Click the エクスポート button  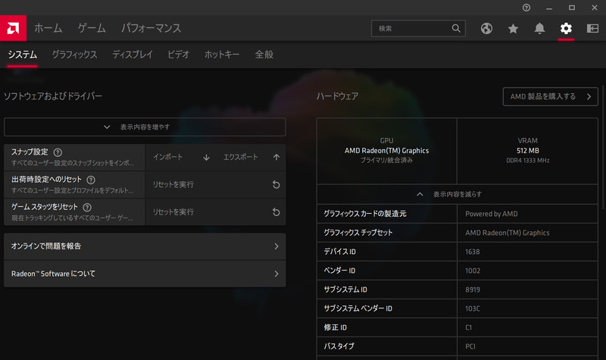[251, 158]
